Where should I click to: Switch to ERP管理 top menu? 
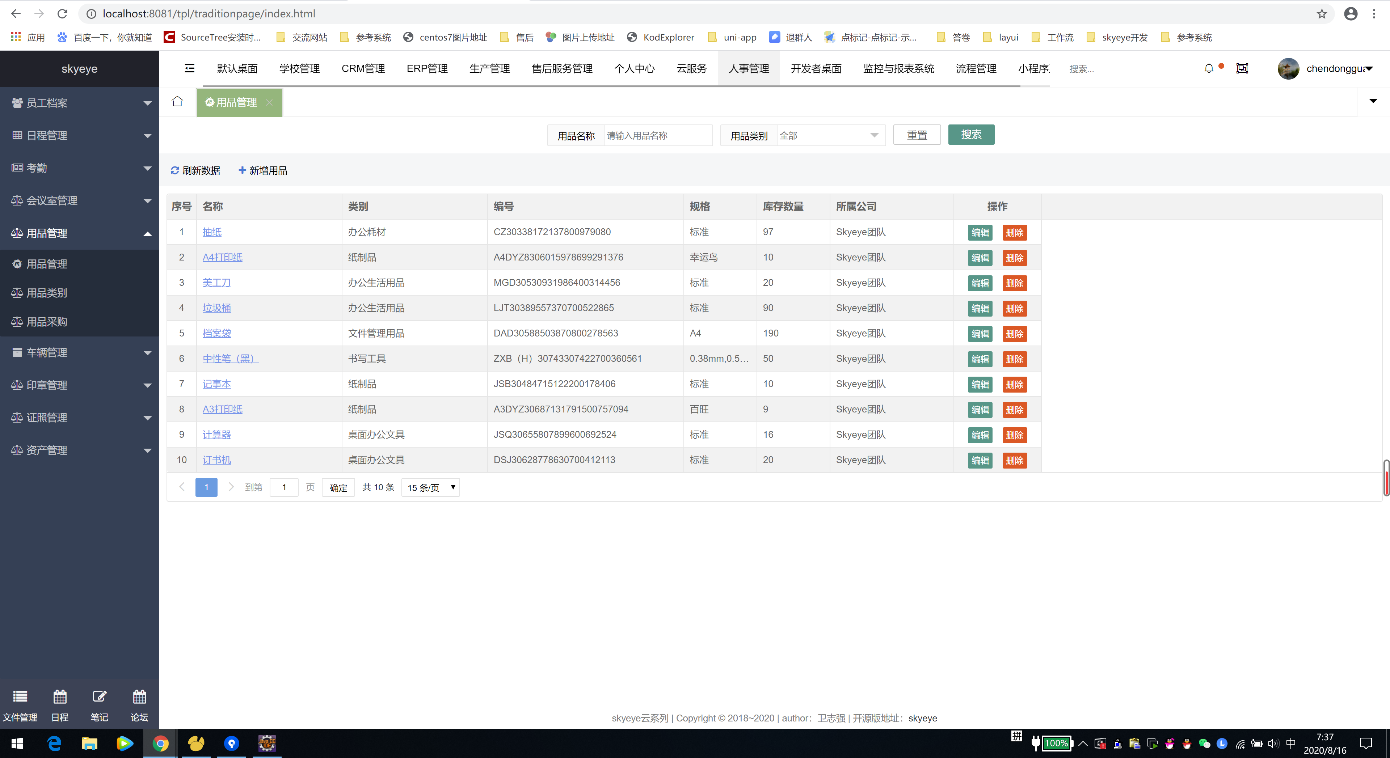[427, 68]
